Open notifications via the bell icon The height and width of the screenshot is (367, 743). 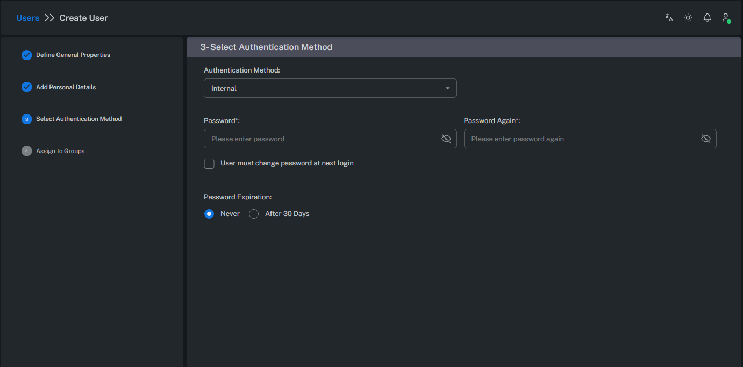707,17
